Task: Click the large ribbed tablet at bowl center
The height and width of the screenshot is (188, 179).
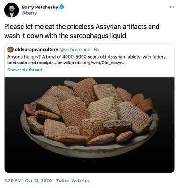Action: pos(74,111)
